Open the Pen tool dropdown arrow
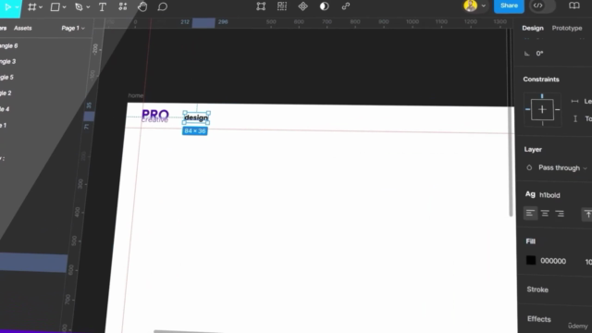 [88, 7]
